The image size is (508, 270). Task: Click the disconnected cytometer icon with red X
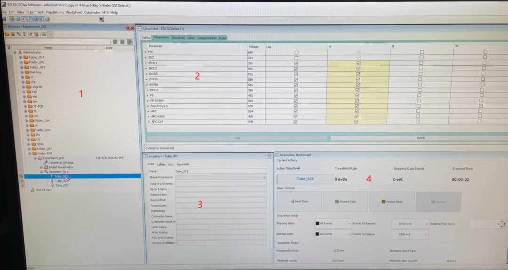click(x=102, y=19)
